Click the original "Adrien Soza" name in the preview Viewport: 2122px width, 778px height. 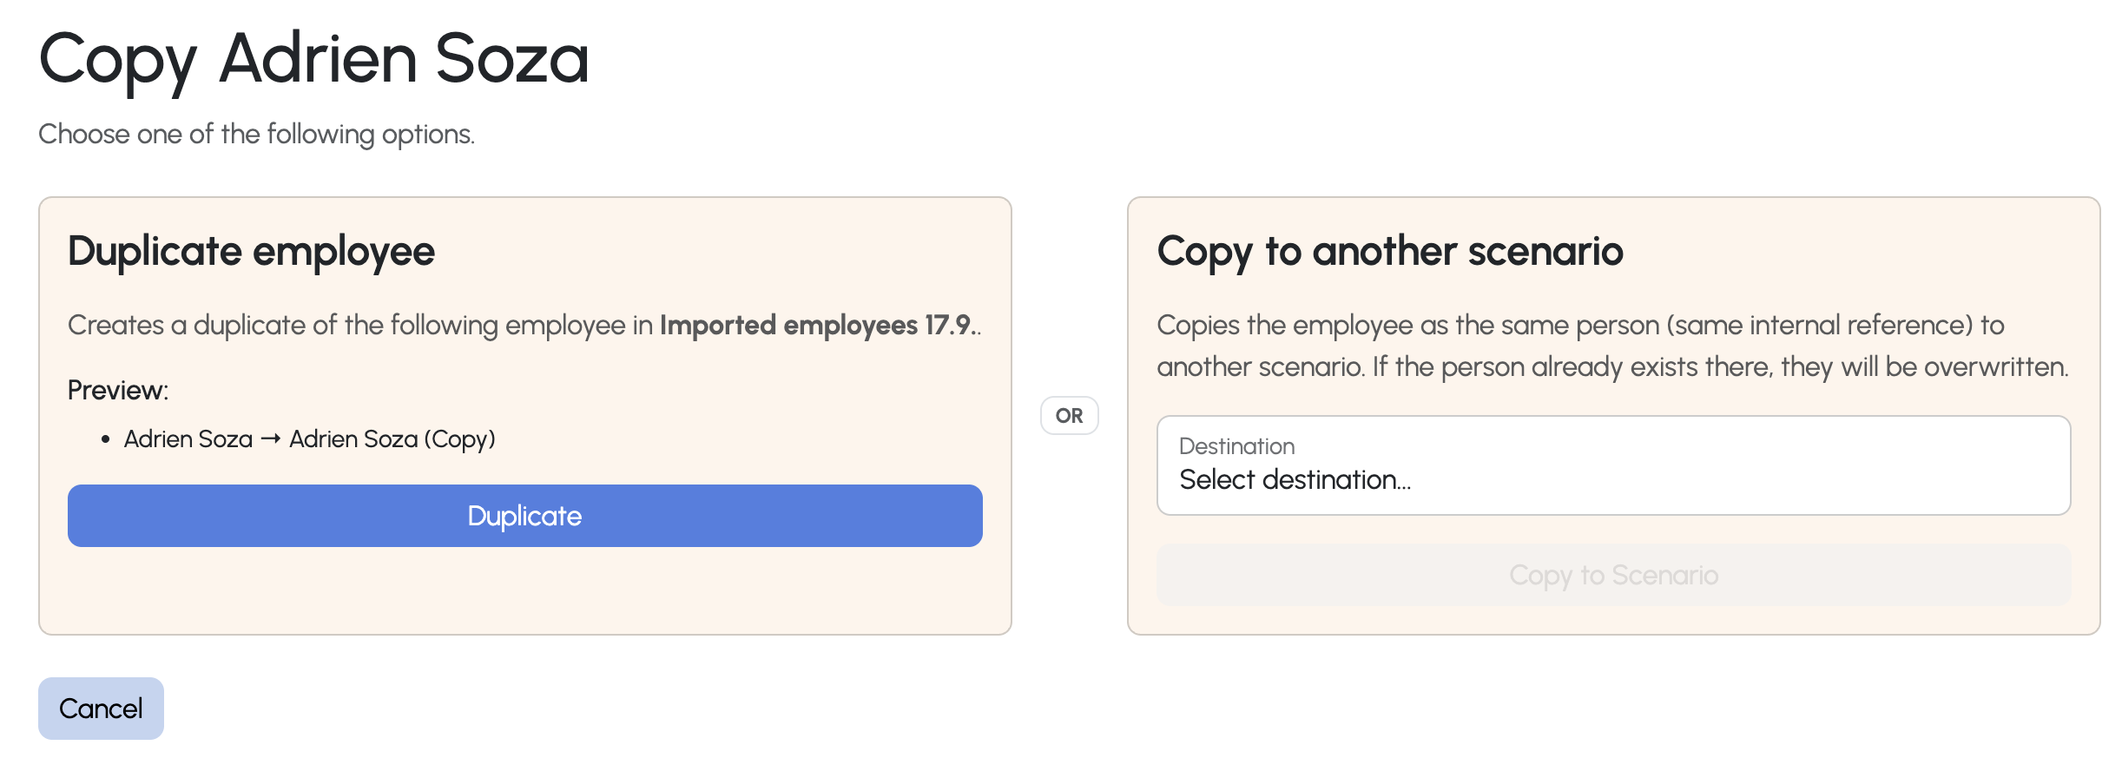point(188,439)
